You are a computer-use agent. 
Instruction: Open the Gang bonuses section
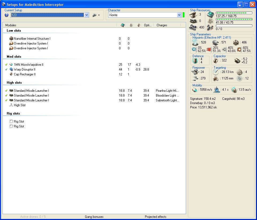coord(94,217)
